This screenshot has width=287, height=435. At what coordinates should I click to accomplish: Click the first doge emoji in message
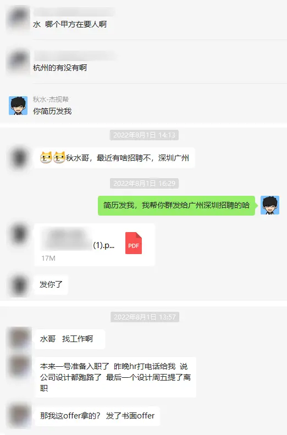(x=46, y=158)
